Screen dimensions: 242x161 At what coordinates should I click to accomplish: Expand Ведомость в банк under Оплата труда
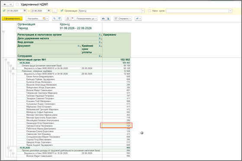tap(13, 68)
